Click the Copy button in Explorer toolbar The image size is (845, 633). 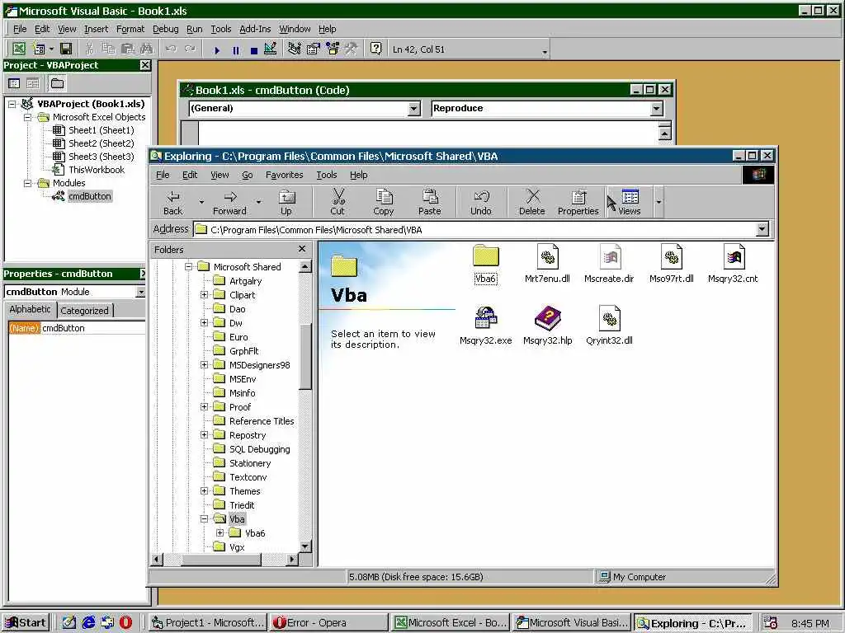tap(384, 203)
